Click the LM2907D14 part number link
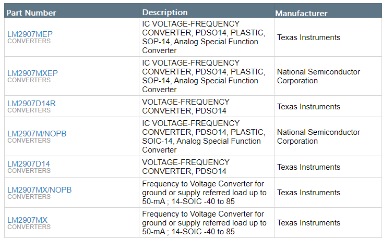This screenshot has height=240, width=382. click(x=29, y=163)
